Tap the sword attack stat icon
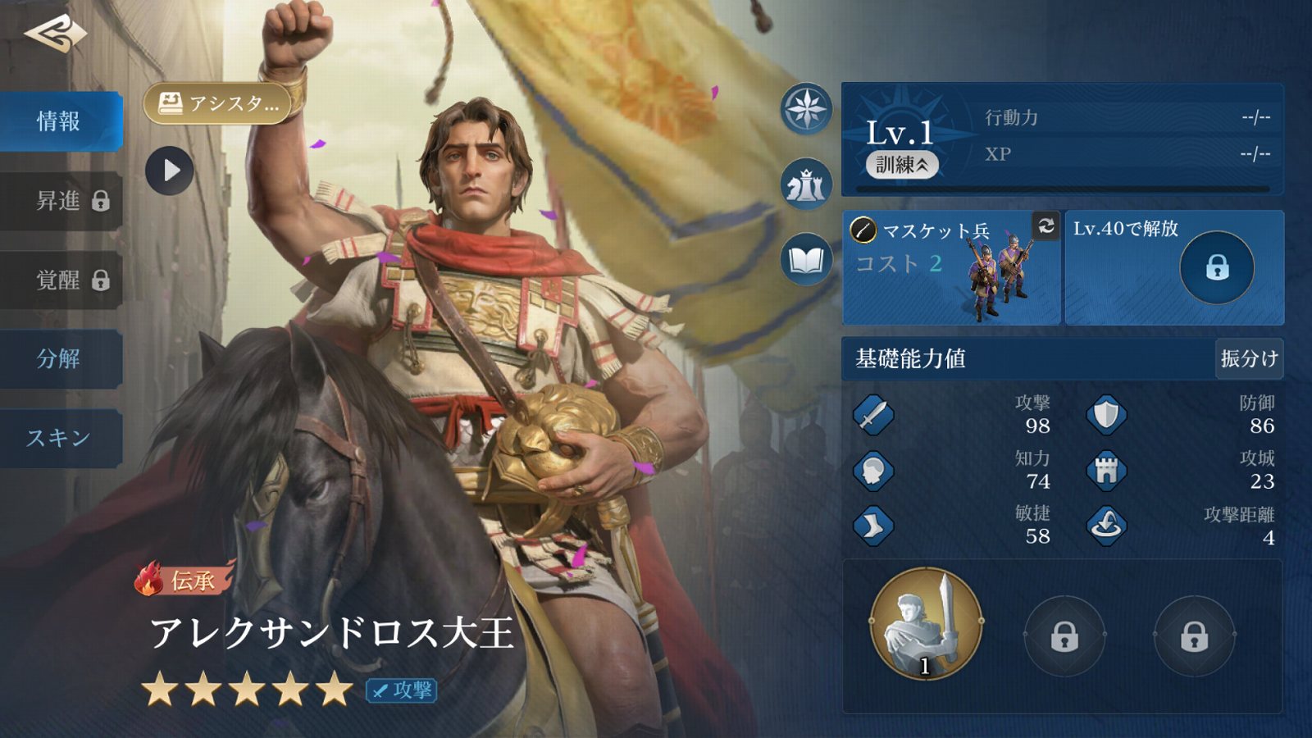Screen dimensions: 1312x738 872,415
